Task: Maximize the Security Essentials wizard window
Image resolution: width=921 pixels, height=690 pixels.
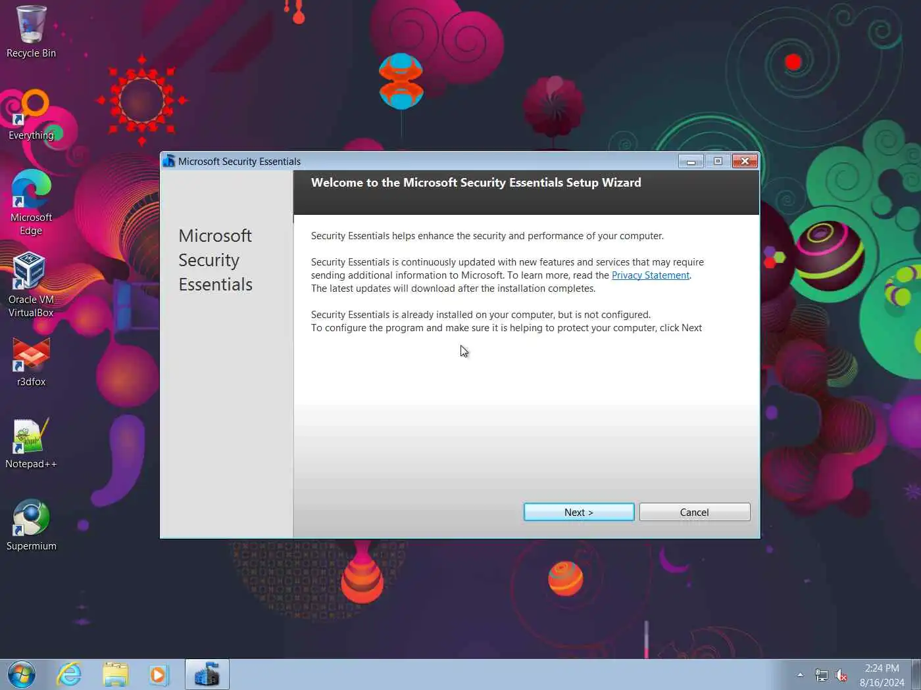Action: (x=718, y=161)
